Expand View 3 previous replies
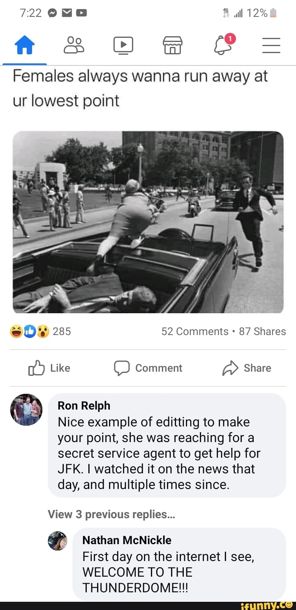The width and height of the screenshot is (296, 610). point(111,514)
